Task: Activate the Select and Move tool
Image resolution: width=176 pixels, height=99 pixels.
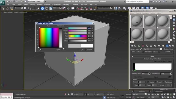Action: pos(42,8)
